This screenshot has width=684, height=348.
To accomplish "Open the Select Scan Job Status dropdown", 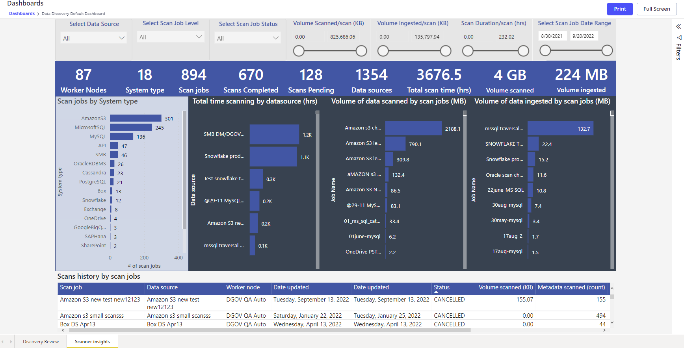I will point(248,38).
